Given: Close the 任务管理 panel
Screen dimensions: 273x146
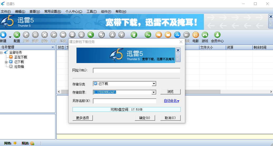Looking at the screenshot, I should [x=53, y=47].
